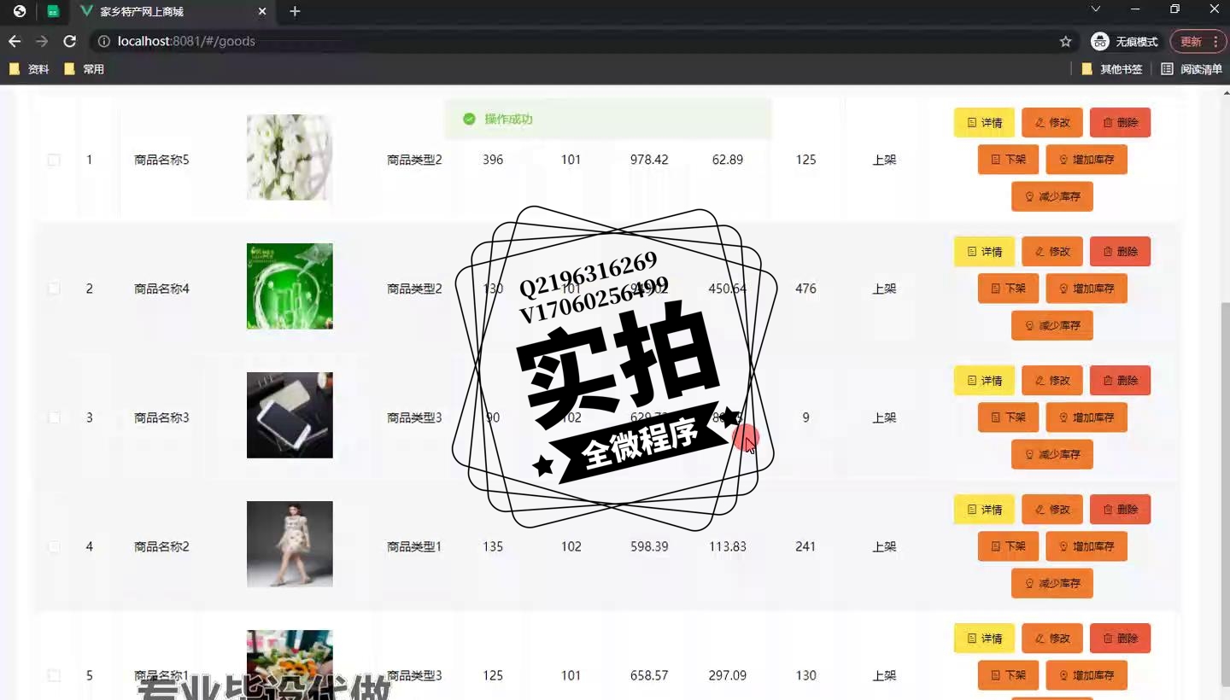Image resolution: width=1230 pixels, height=700 pixels.
Task: Open the green image of 商品名称4
Action: (x=290, y=286)
